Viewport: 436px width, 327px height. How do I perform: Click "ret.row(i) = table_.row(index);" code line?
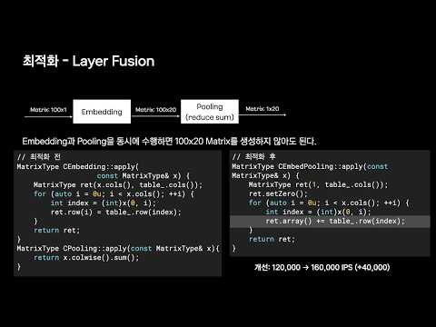pyautogui.click(x=116, y=212)
